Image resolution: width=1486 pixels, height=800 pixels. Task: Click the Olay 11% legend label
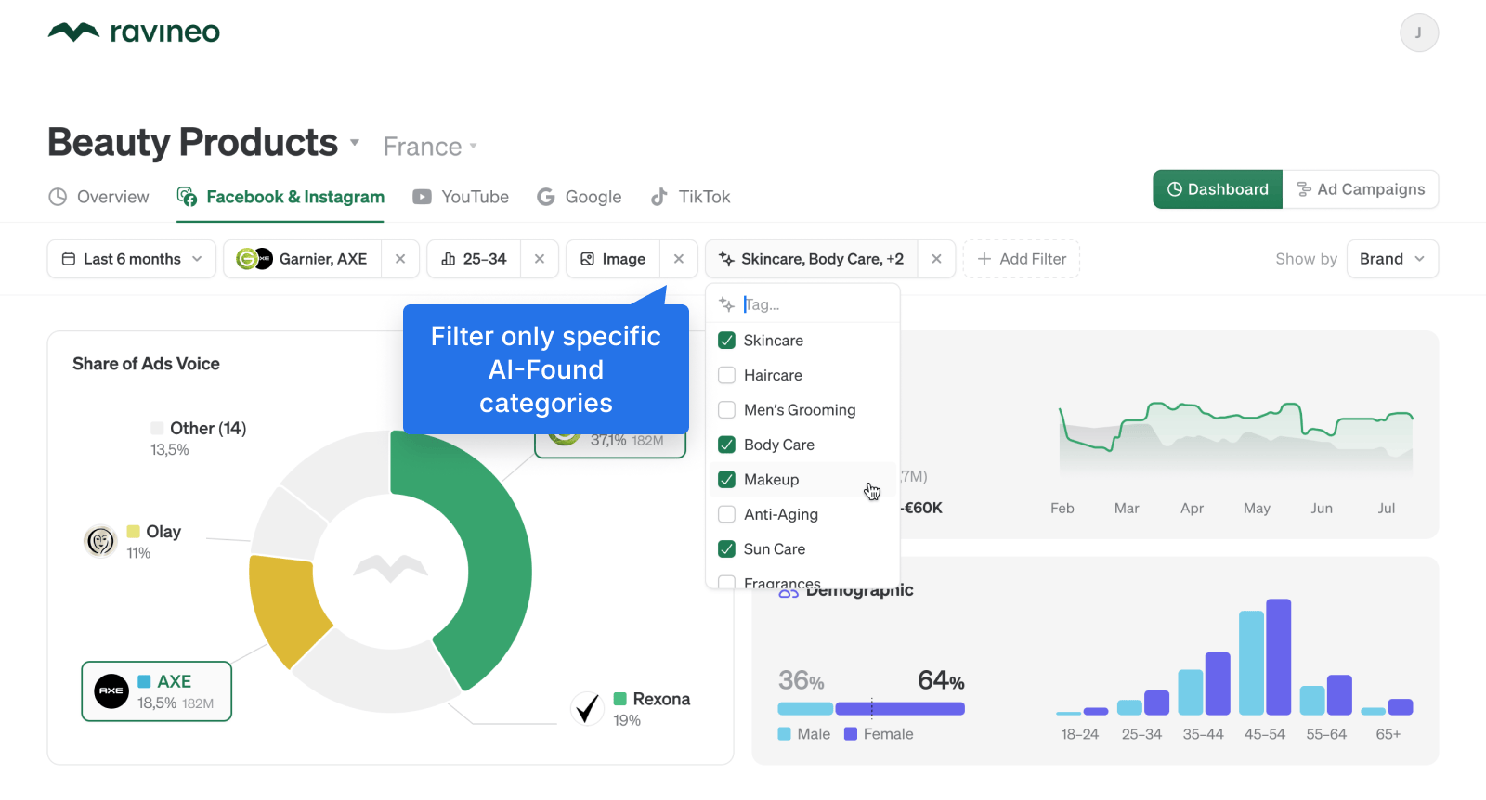coord(154,541)
